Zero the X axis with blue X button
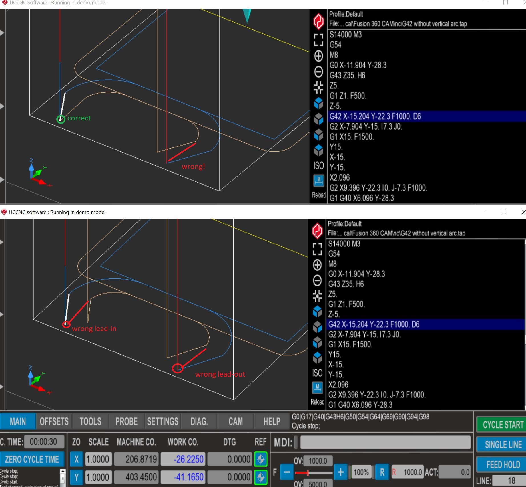This screenshot has width=526, height=487. pos(76,459)
